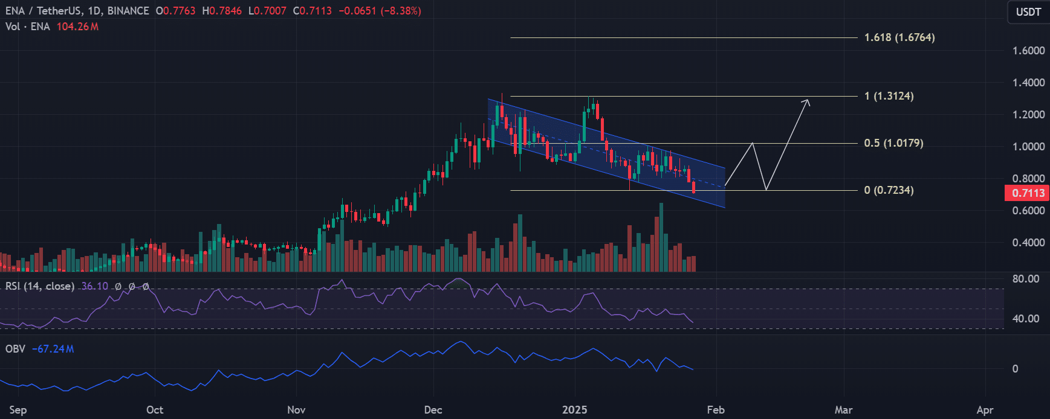Click Feb on the time axis
Image resolution: width=1050 pixels, height=419 pixels.
click(716, 410)
